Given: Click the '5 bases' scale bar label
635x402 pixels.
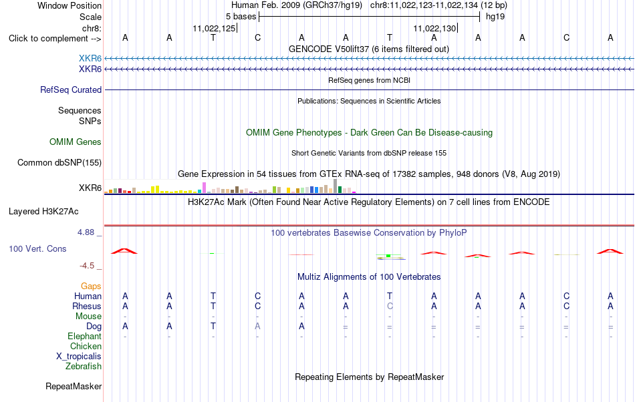Looking at the screenshot, I should coord(241,17).
